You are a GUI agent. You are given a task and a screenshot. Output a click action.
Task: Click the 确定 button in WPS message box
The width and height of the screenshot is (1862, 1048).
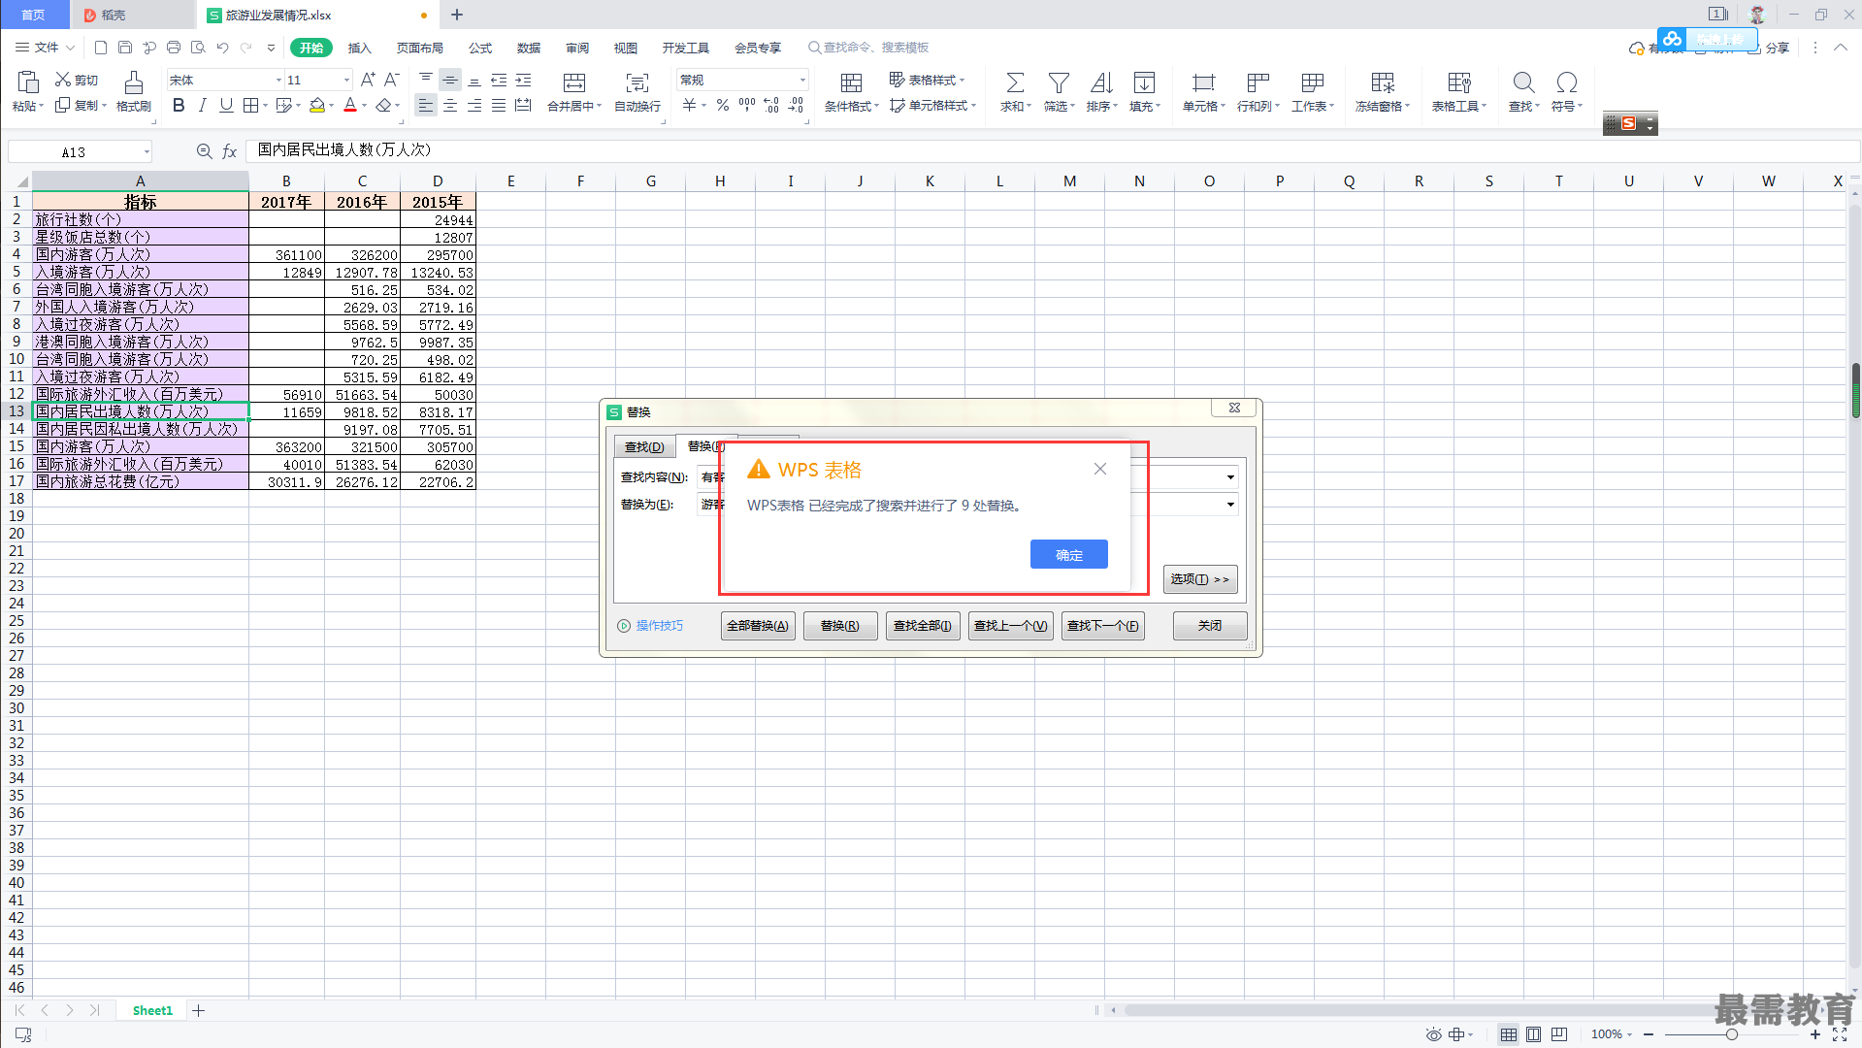(1068, 554)
